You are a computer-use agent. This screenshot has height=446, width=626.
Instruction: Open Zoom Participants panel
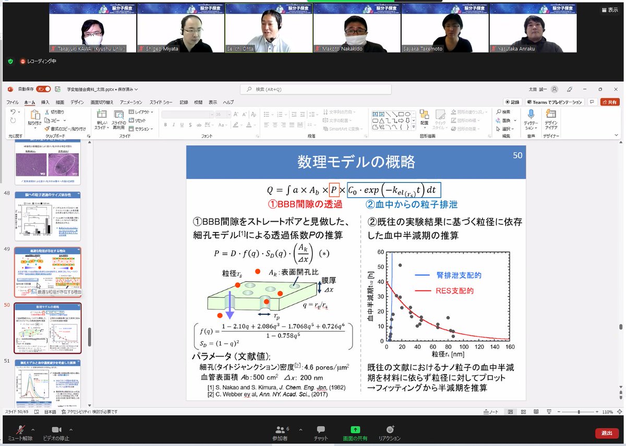point(282,432)
